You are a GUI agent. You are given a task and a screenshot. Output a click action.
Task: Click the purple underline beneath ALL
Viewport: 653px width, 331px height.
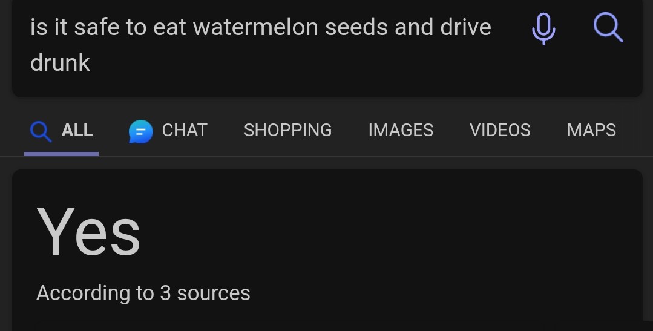[61, 154]
